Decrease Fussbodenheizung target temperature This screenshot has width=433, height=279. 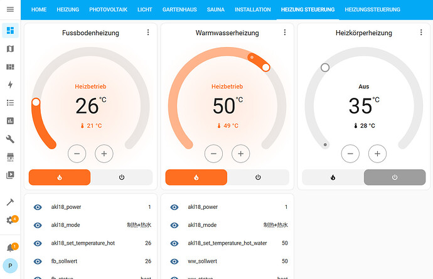(77, 154)
